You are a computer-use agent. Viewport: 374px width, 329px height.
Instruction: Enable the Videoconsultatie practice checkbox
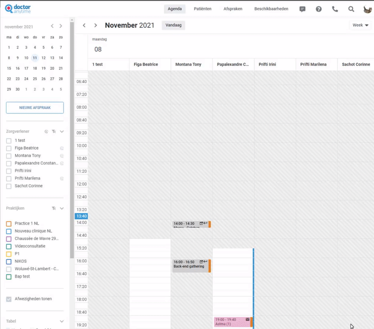pos(9,247)
